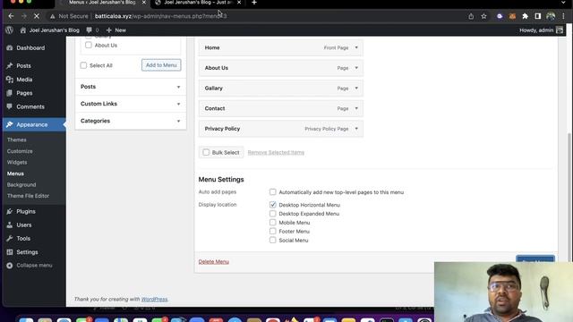Check the About Us page checkbox
Image resolution: width=573 pixels, height=322 pixels.
[89, 45]
